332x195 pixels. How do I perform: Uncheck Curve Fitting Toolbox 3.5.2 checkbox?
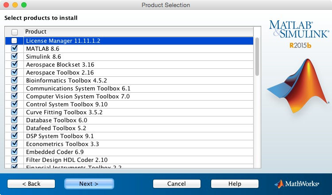[x=14, y=112]
